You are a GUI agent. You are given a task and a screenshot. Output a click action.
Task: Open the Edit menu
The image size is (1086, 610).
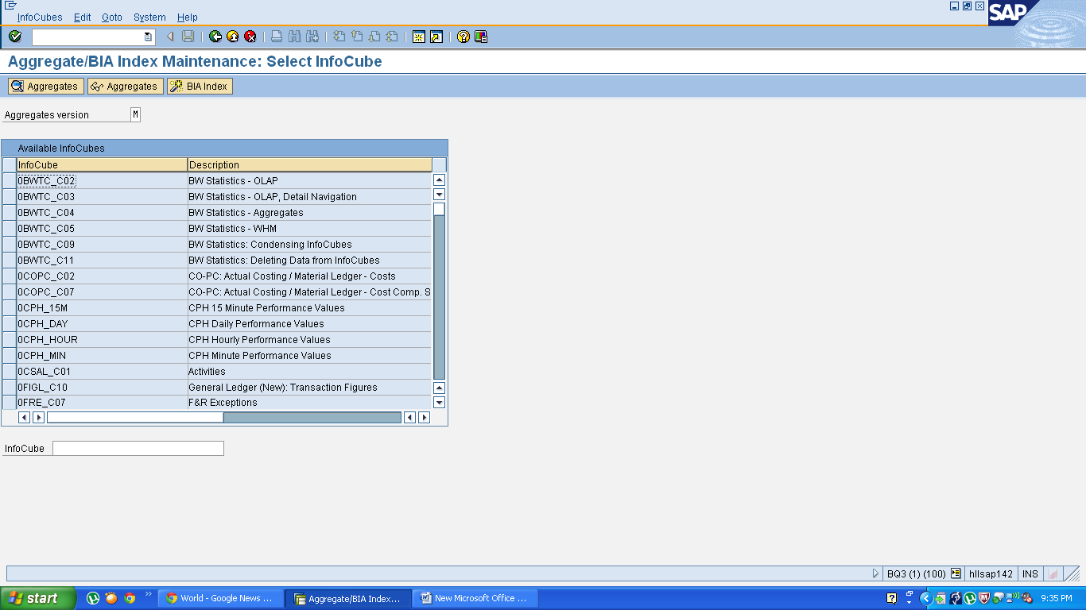(83, 17)
